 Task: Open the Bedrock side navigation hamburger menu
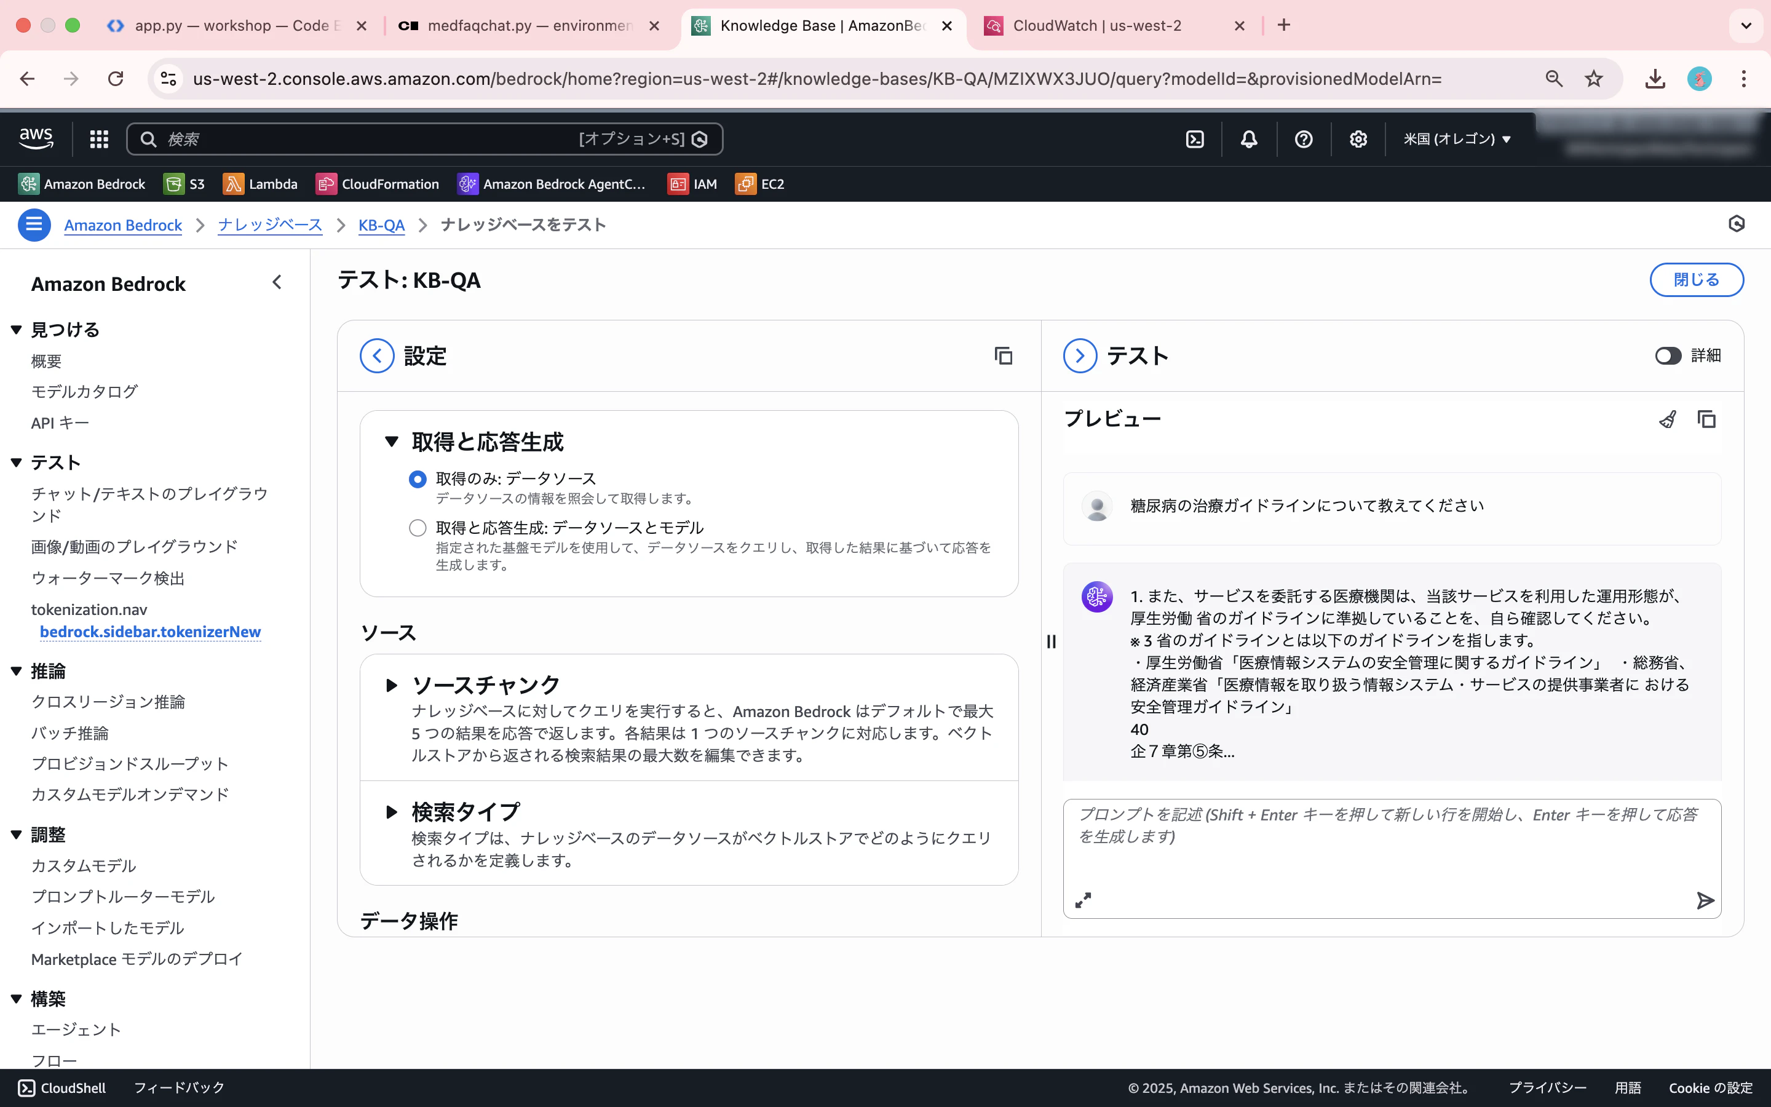[x=34, y=224]
